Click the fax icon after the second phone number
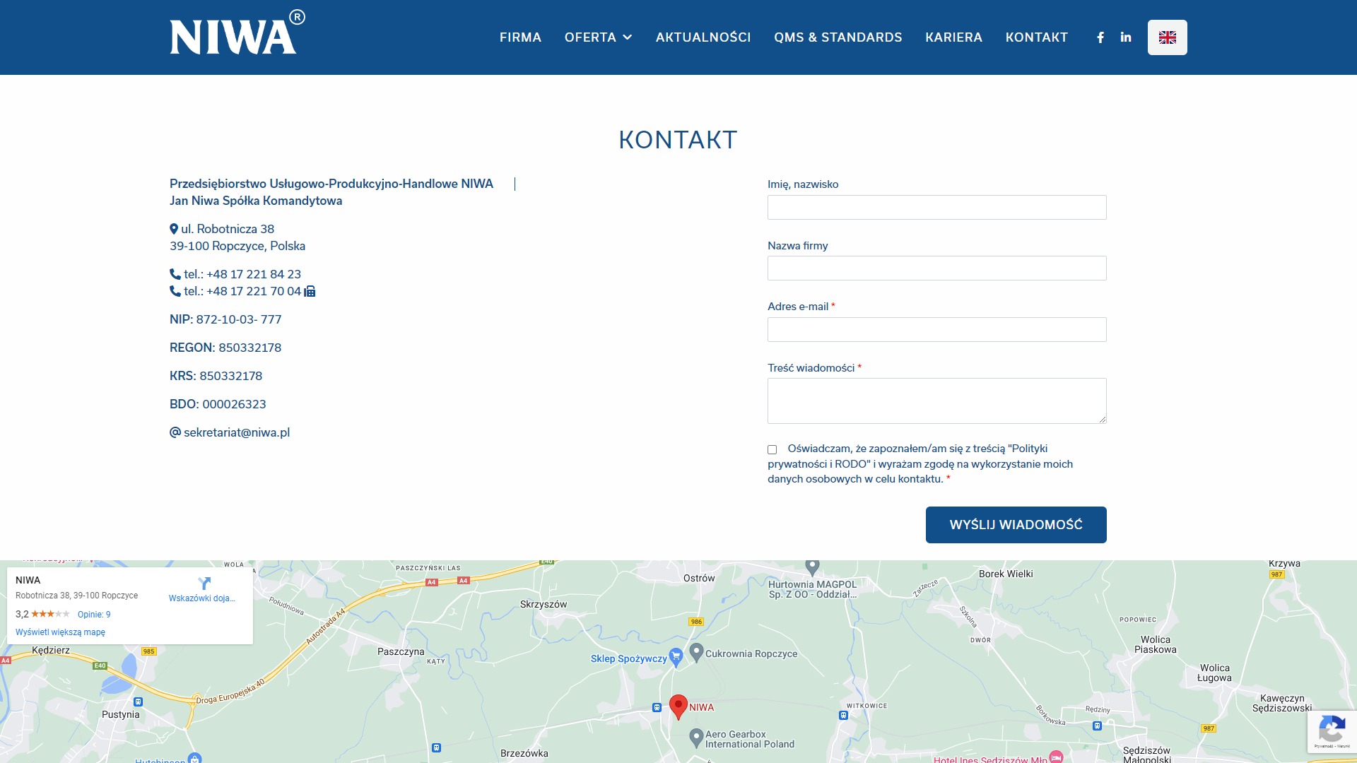1357x763 pixels. 310,291
